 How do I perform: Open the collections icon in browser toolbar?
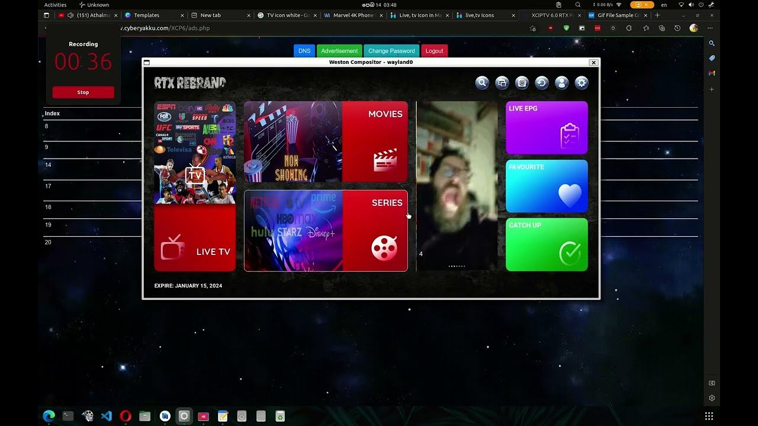point(661,28)
